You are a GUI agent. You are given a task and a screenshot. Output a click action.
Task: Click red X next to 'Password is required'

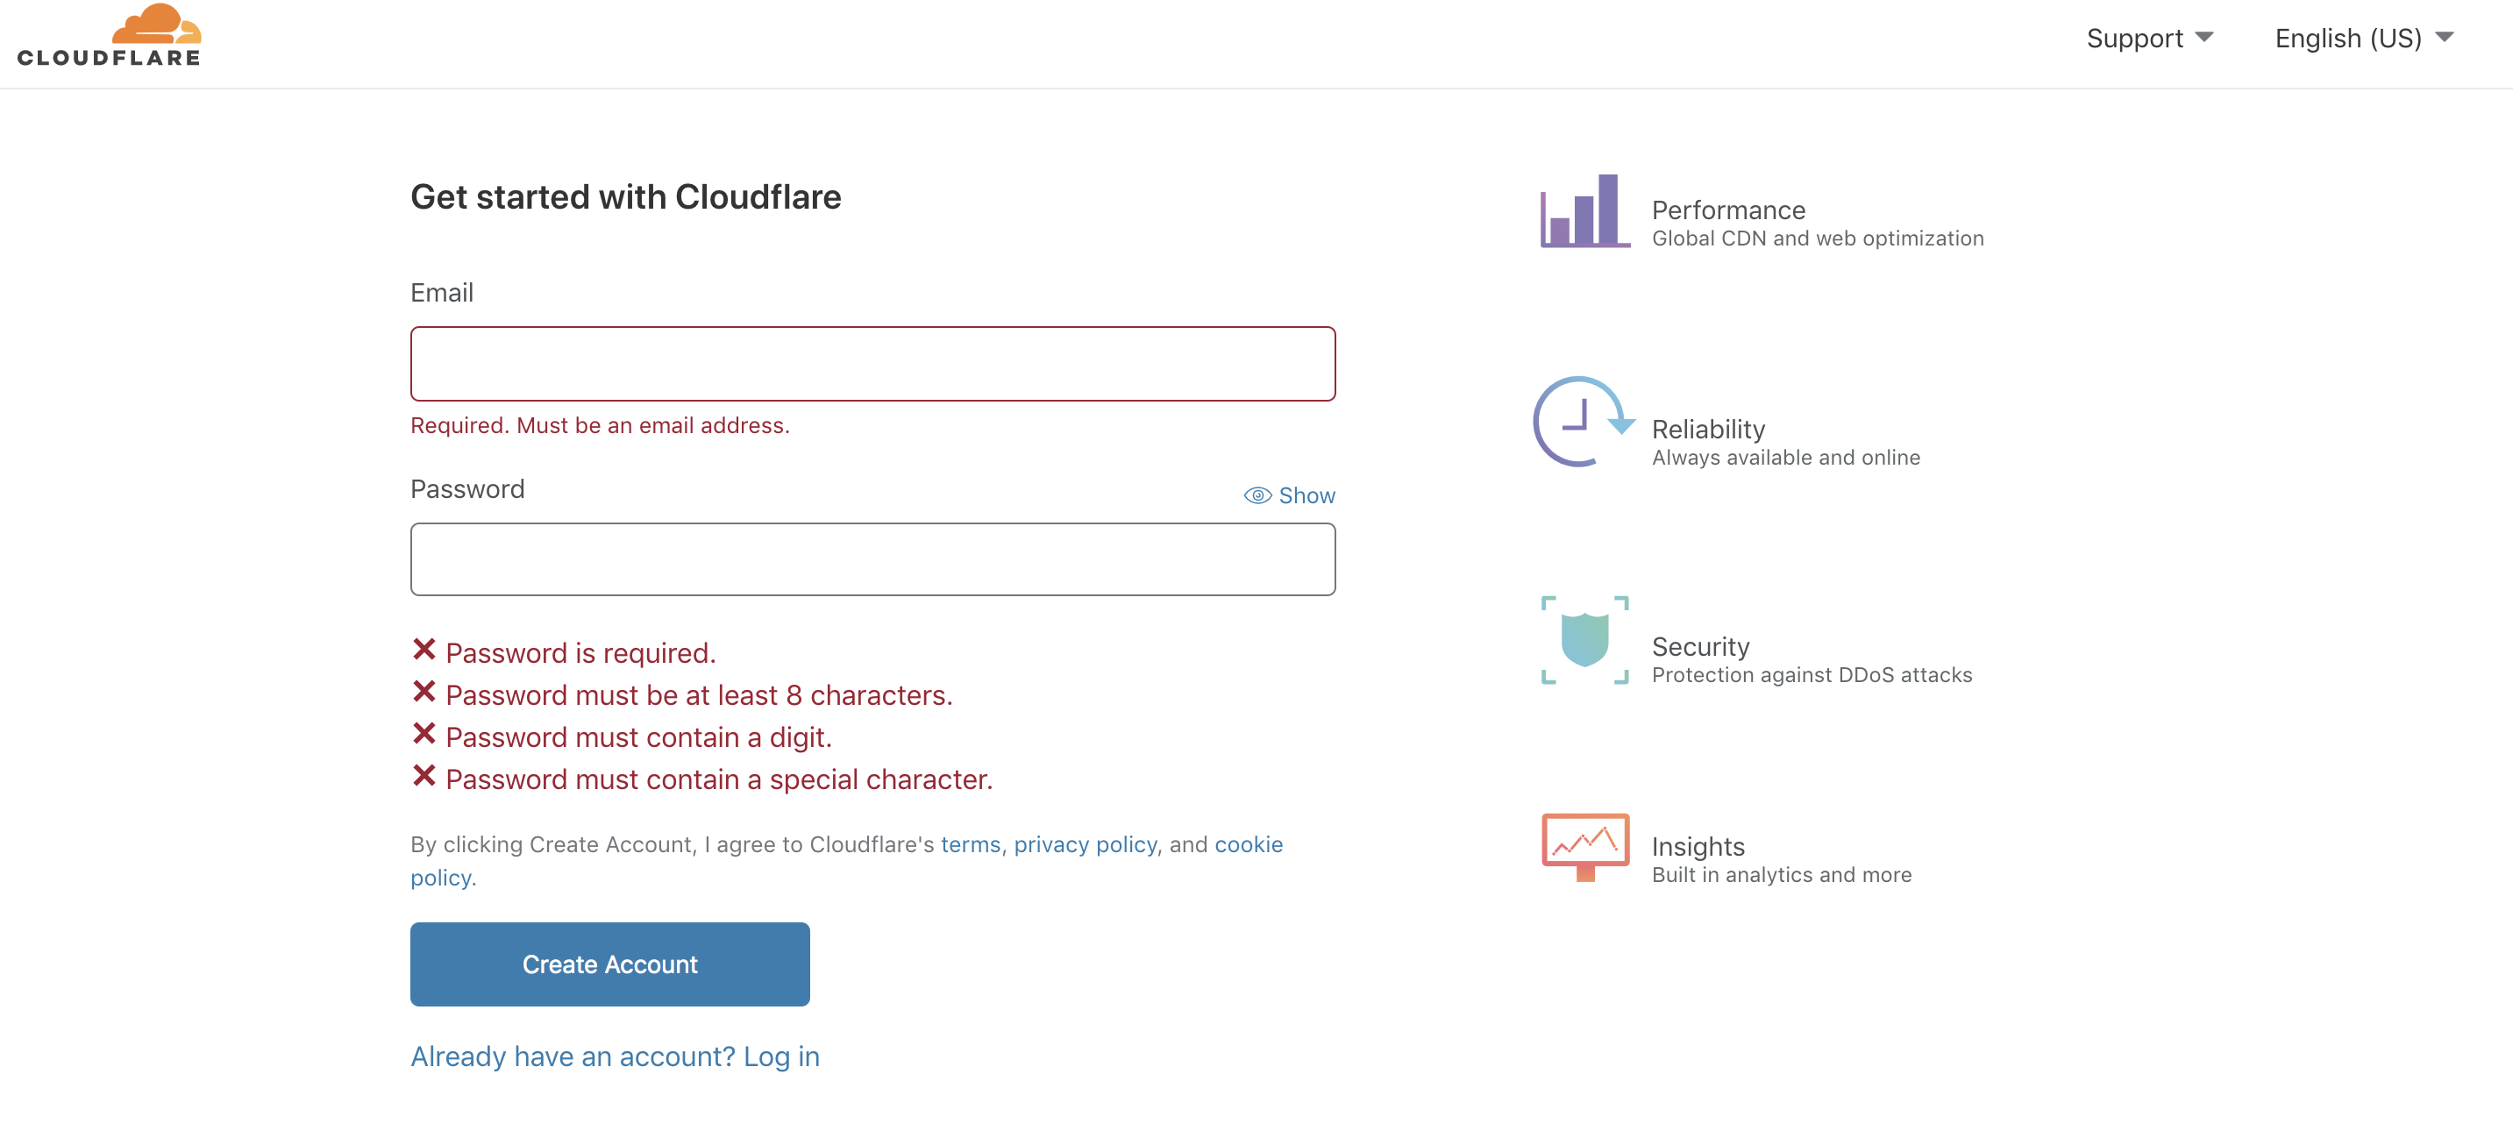click(424, 650)
